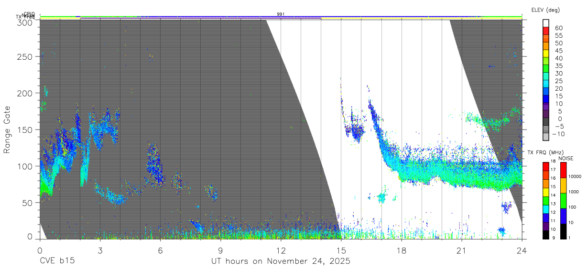The width and height of the screenshot is (587, 271).
Task: Select the "991" CPID value at the top
Action: pos(281,14)
